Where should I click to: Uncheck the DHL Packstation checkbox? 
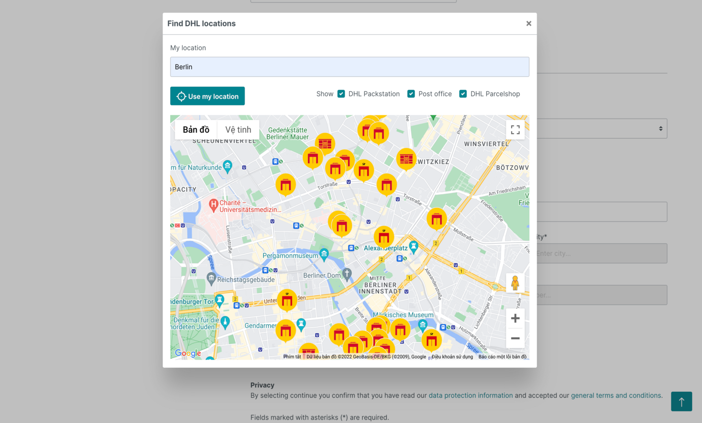pyautogui.click(x=341, y=94)
